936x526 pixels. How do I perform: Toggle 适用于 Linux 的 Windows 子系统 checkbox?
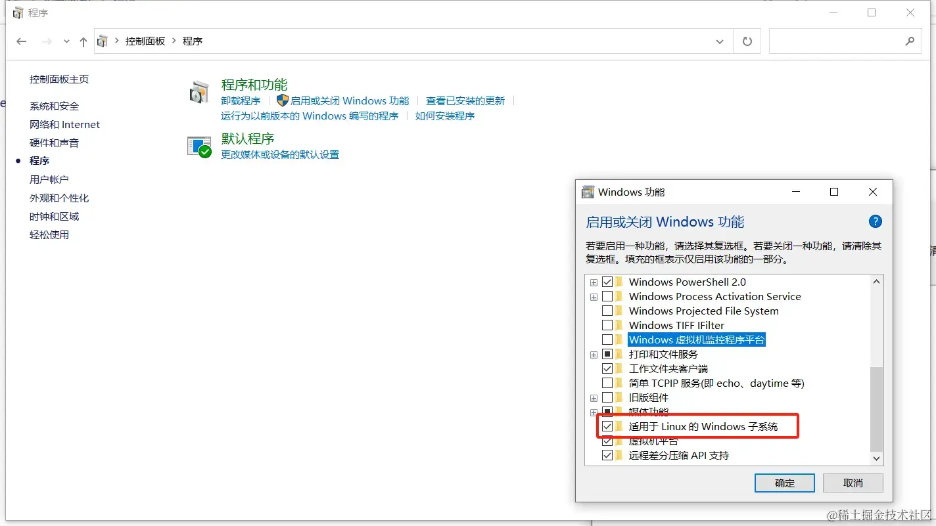click(x=607, y=426)
